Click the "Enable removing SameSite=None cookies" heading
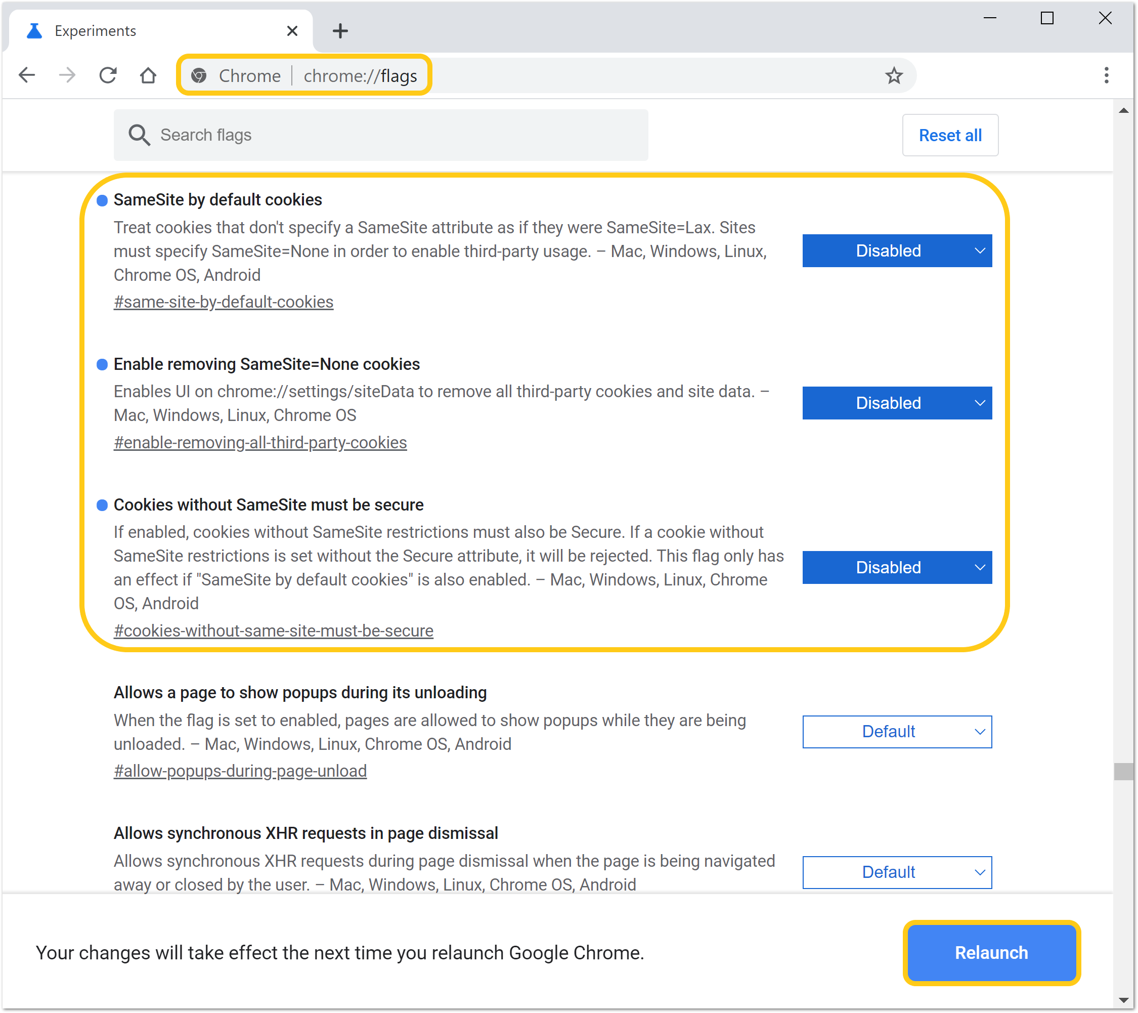The width and height of the screenshot is (1138, 1013). pyautogui.click(x=267, y=364)
